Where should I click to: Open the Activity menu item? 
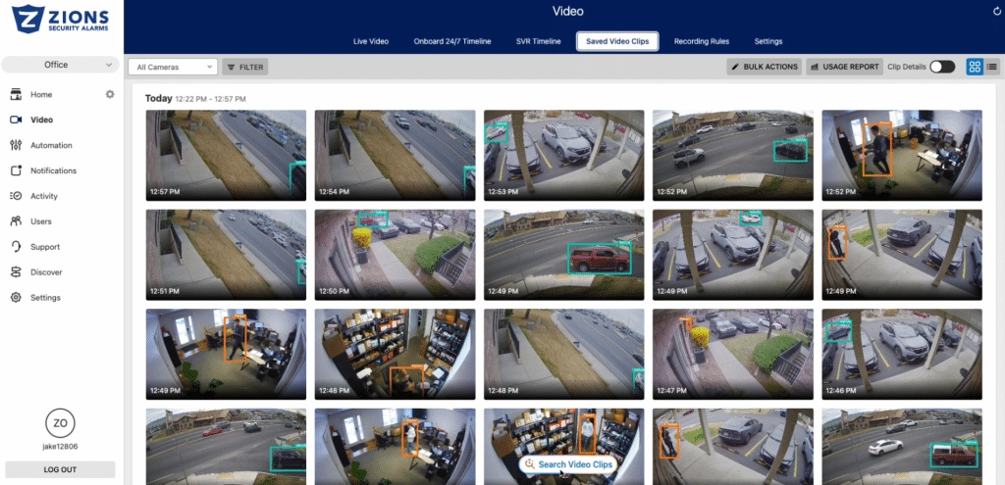pyautogui.click(x=44, y=196)
